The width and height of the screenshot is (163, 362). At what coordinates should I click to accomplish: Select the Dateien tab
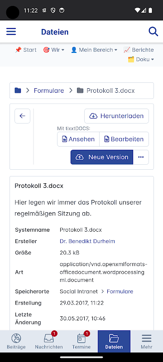pyautogui.click(x=114, y=341)
